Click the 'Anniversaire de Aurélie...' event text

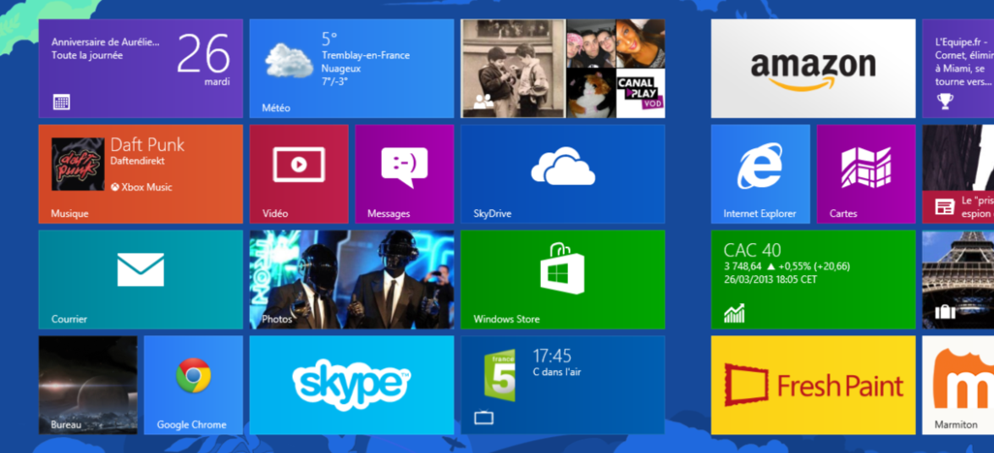pyautogui.click(x=105, y=42)
